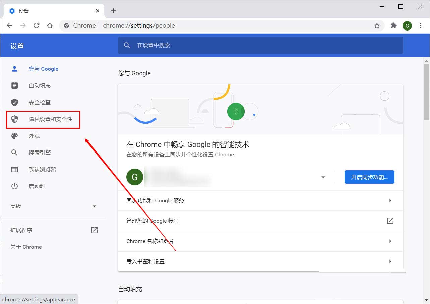The image size is (430, 304).
Task: Click the 隐私设置和安全性 shield icon
Action: 14,119
